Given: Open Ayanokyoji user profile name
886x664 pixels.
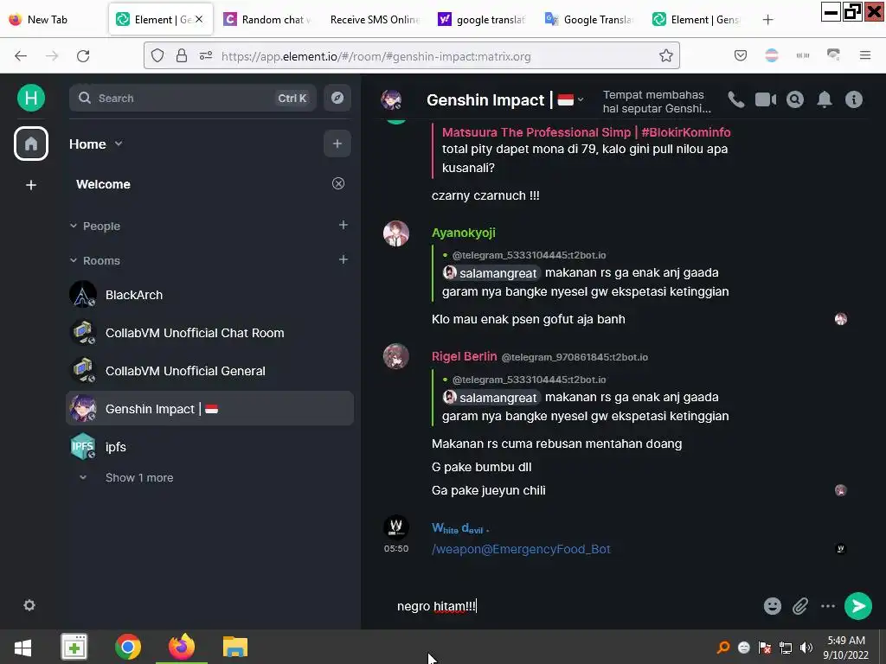Looking at the screenshot, I should 464,233.
